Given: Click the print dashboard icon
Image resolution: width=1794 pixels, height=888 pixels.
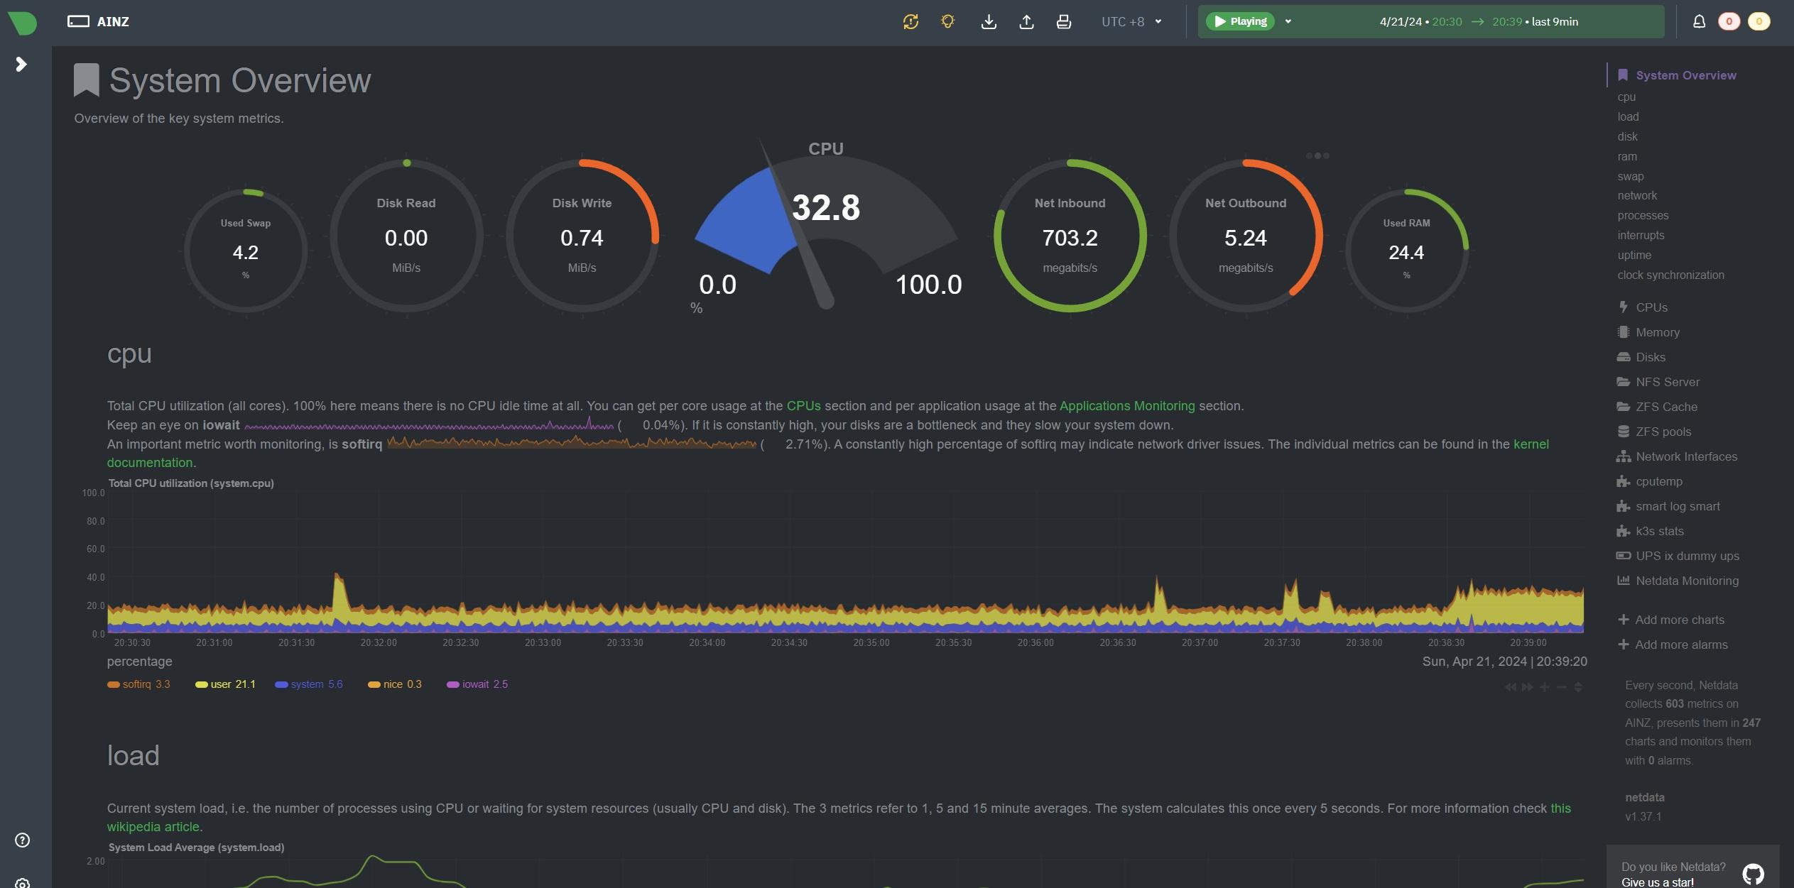Looking at the screenshot, I should click(x=1063, y=22).
